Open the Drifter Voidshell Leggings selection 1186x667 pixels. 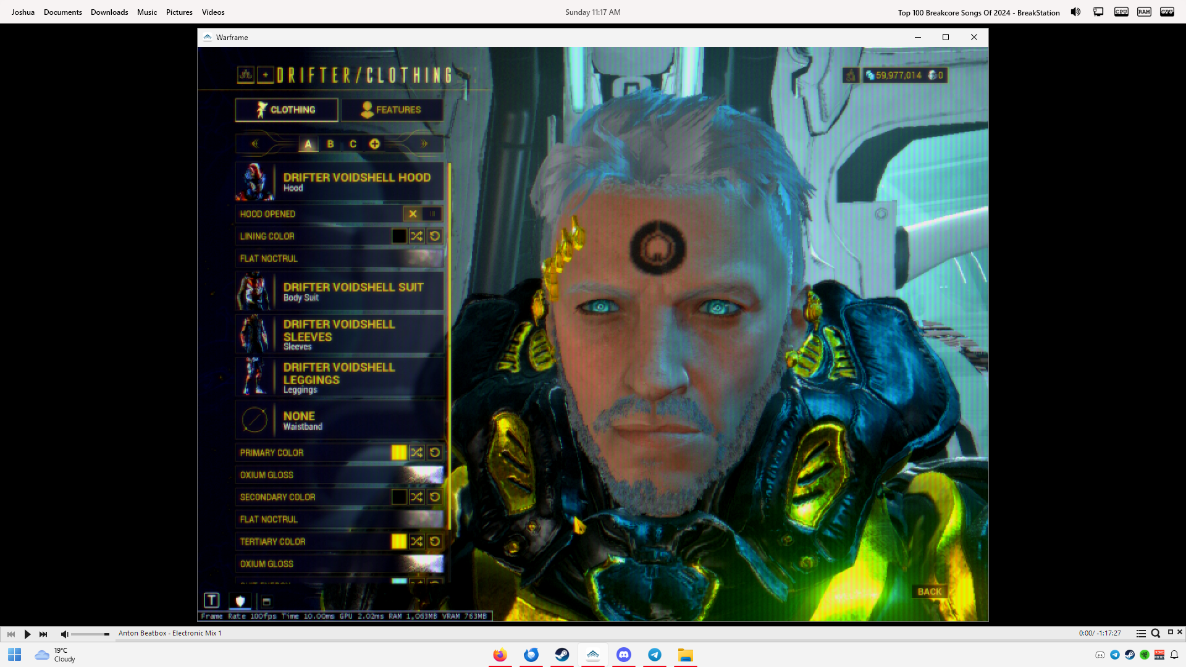[339, 377]
